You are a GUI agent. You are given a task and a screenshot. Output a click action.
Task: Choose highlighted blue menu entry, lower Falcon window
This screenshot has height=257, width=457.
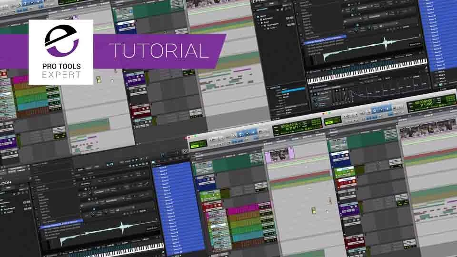tap(60, 224)
